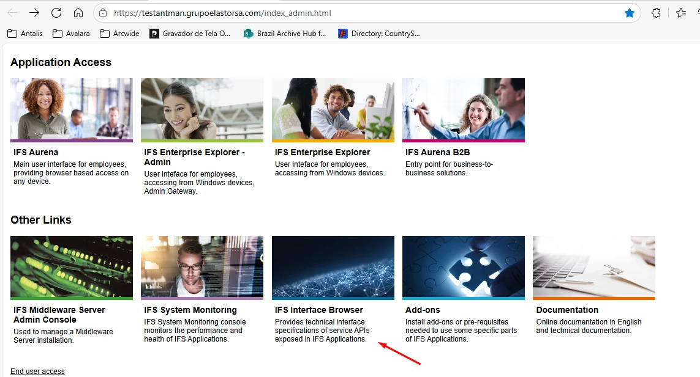Click the IFS System Monitoring image
This screenshot has height=377, width=700.
click(201, 268)
